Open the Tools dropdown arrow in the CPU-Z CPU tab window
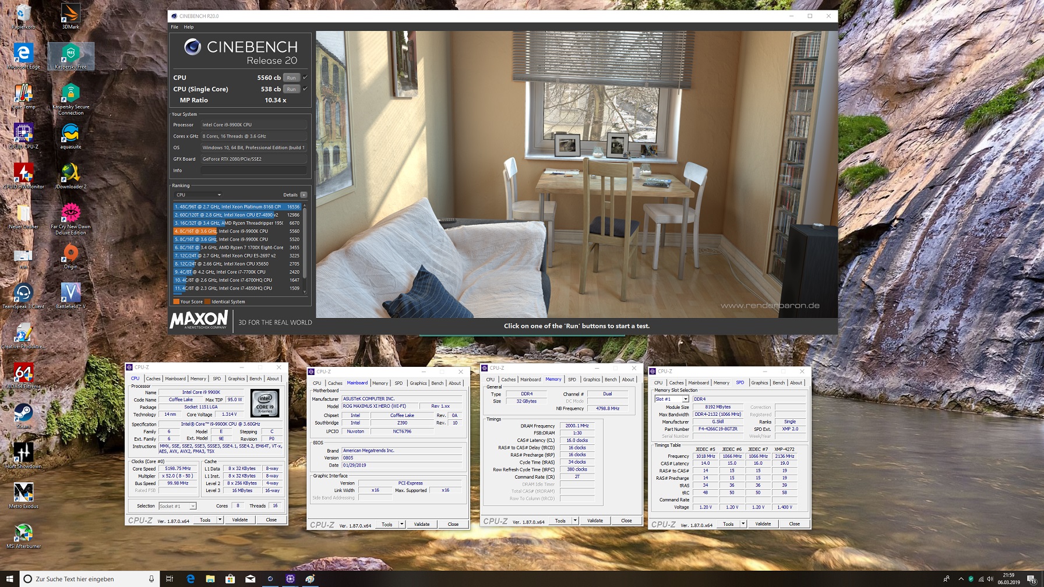 point(220,519)
